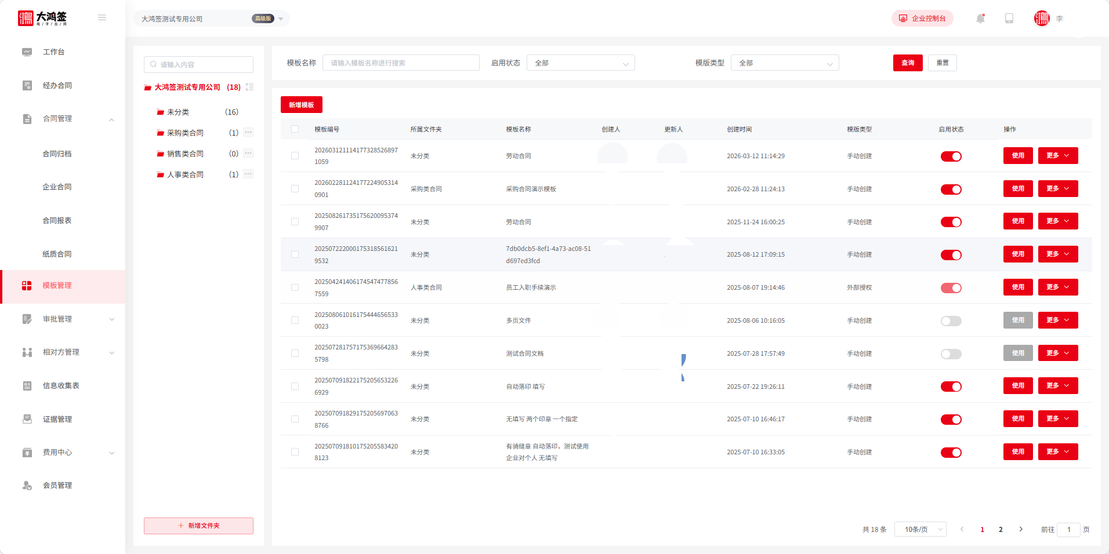Open the 模版类型 dropdown filter

(x=784, y=63)
